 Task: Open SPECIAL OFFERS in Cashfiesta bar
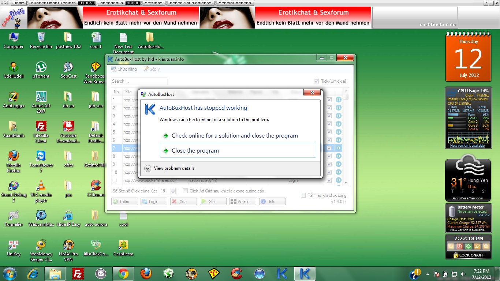(x=235, y=3)
